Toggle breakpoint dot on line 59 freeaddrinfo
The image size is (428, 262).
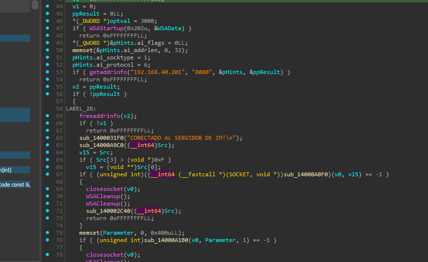click(x=48, y=115)
